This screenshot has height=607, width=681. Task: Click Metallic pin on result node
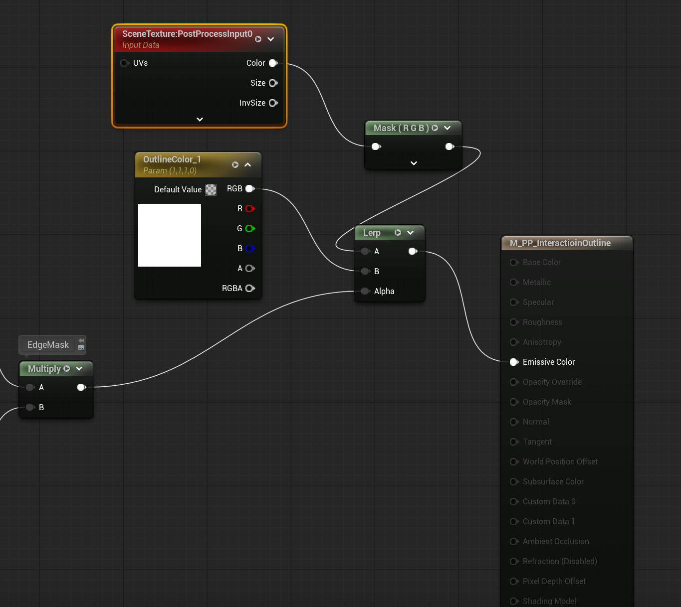514,282
